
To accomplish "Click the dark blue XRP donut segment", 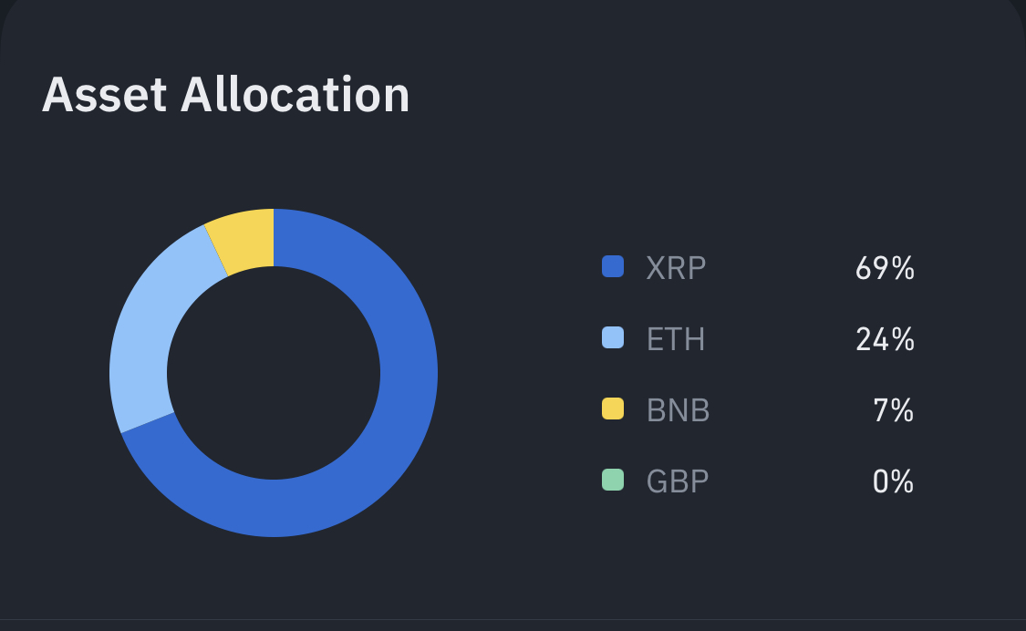I will point(383,438).
